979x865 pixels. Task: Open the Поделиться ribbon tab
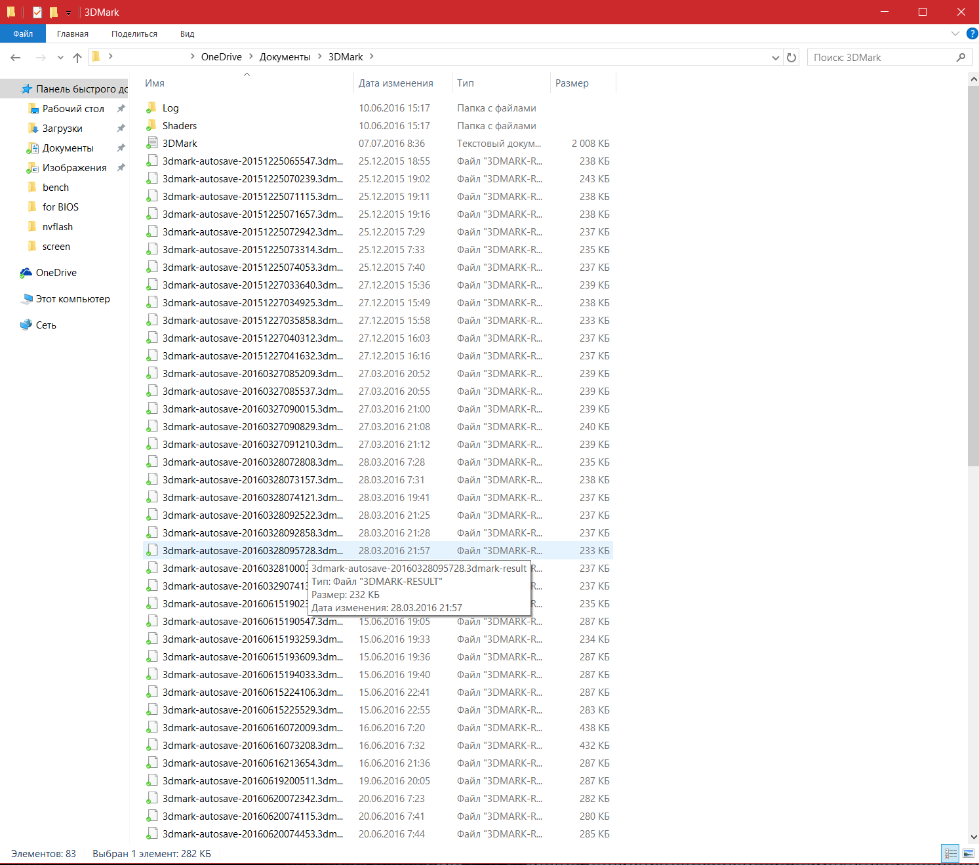[x=134, y=33]
